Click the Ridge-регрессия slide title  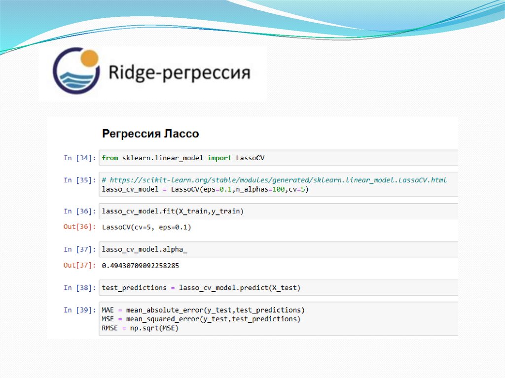179,73
